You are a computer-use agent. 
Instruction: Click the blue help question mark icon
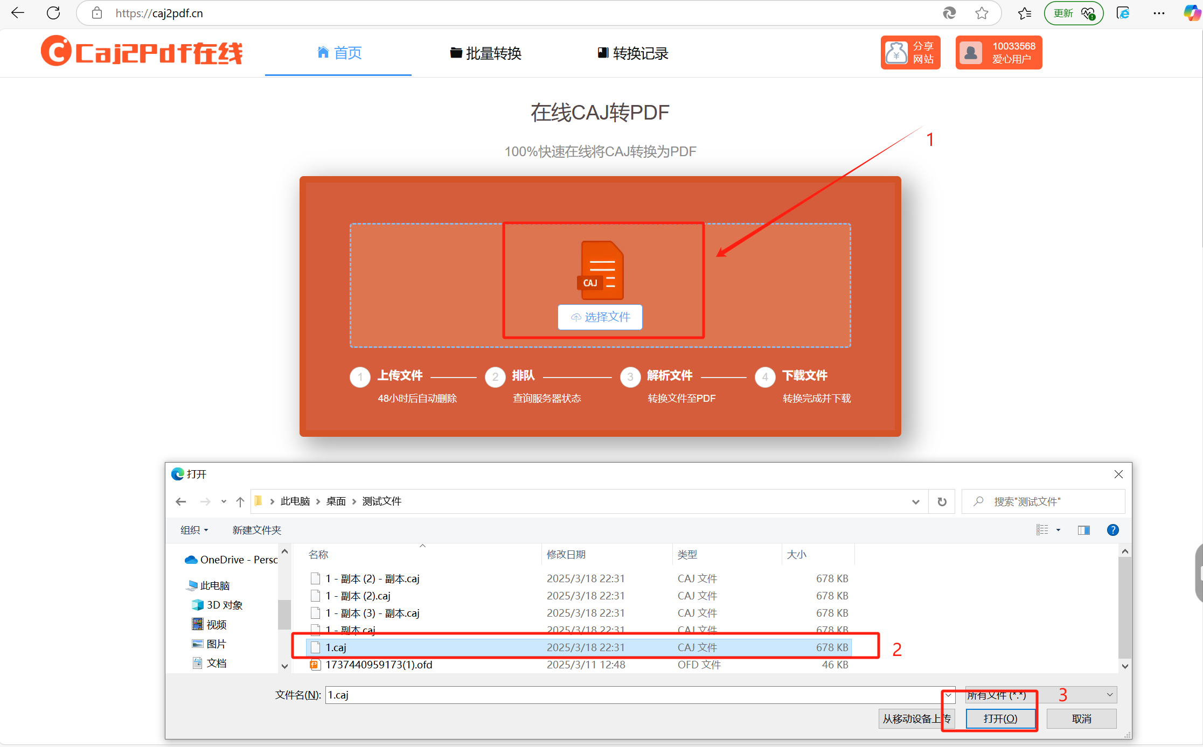[1112, 530]
